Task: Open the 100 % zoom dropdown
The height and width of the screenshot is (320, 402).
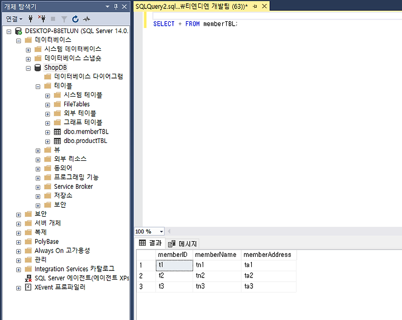Action: tap(161, 232)
